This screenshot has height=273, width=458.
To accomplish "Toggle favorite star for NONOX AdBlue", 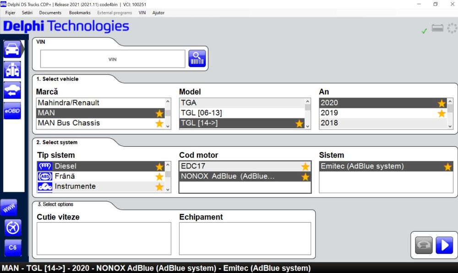I will pos(305,177).
